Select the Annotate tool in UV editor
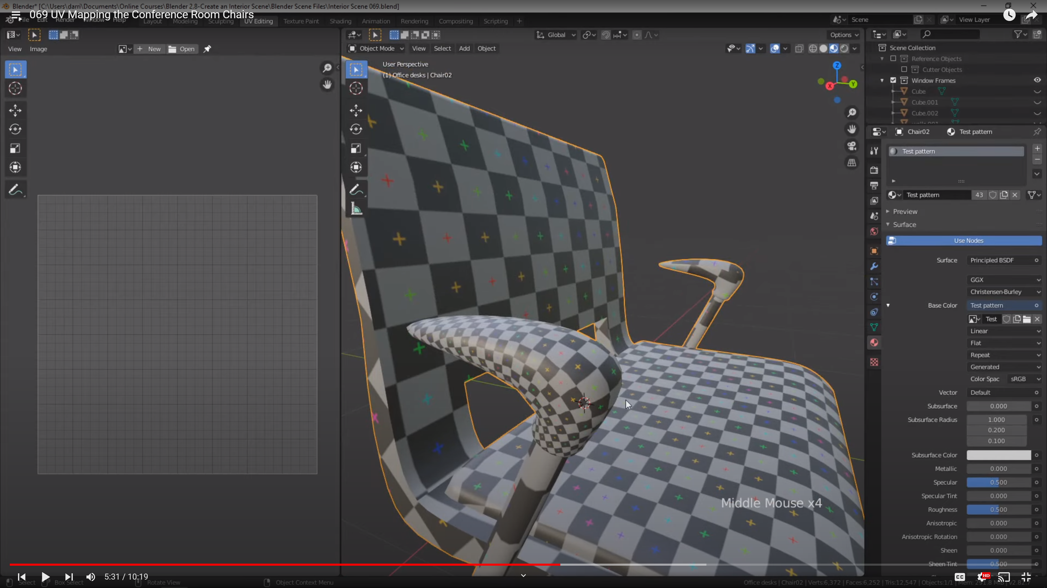This screenshot has height=588, width=1047. tap(16, 190)
